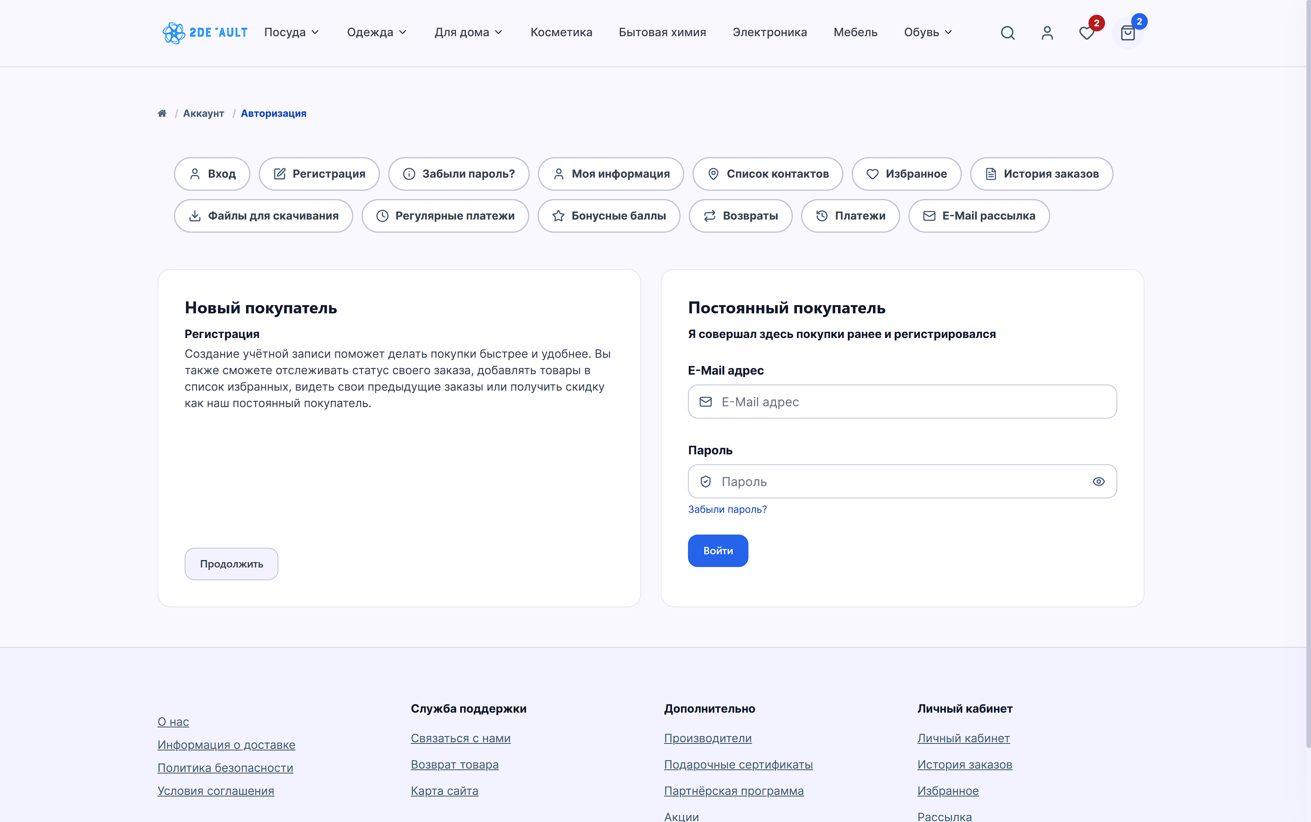The width and height of the screenshot is (1311, 822).
Task: Select the Забыли пароль? account pill
Action: tap(459, 174)
